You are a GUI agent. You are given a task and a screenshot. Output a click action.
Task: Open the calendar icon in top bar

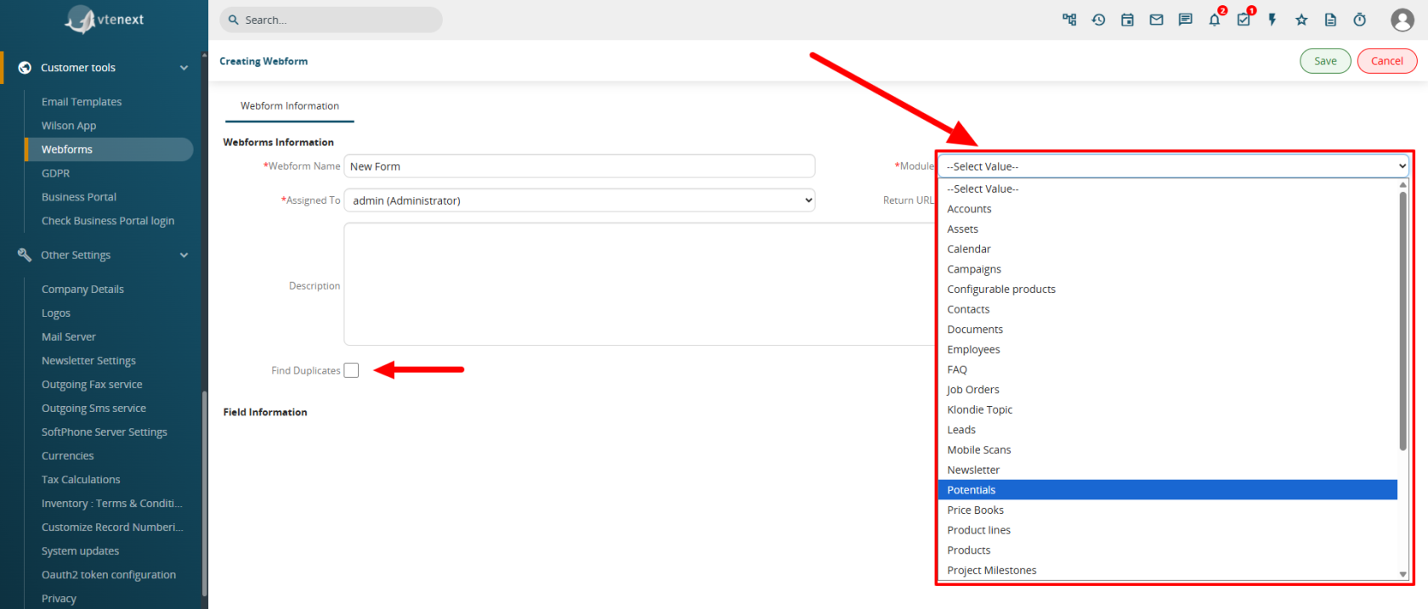(x=1127, y=20)
